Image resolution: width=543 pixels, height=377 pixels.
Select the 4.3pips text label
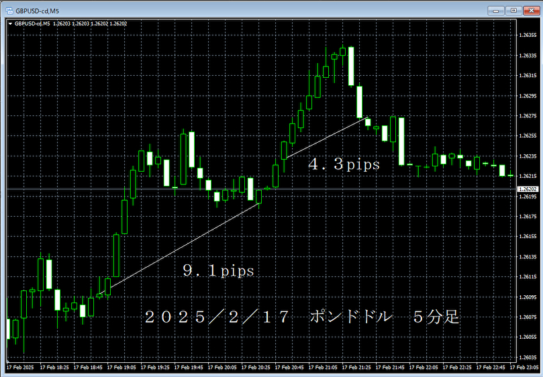click(344, 164)
